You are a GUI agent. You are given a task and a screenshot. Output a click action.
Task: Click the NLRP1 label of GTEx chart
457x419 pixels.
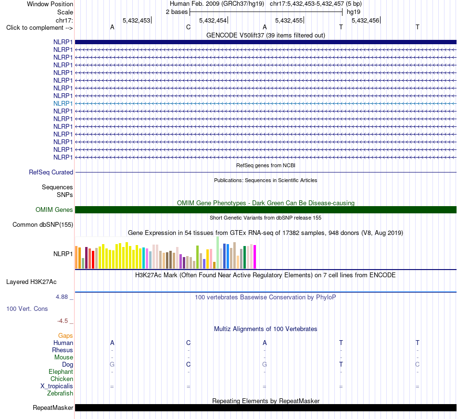pos(63,254)
